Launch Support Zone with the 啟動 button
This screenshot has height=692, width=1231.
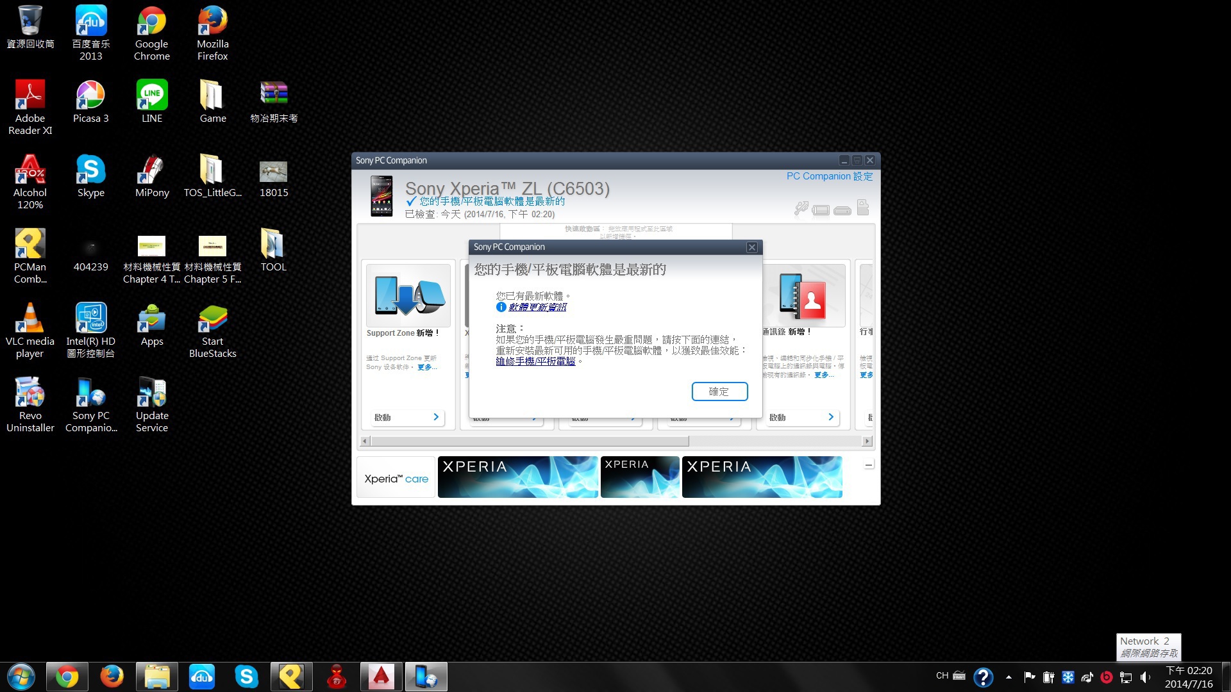tap(408, 417)
